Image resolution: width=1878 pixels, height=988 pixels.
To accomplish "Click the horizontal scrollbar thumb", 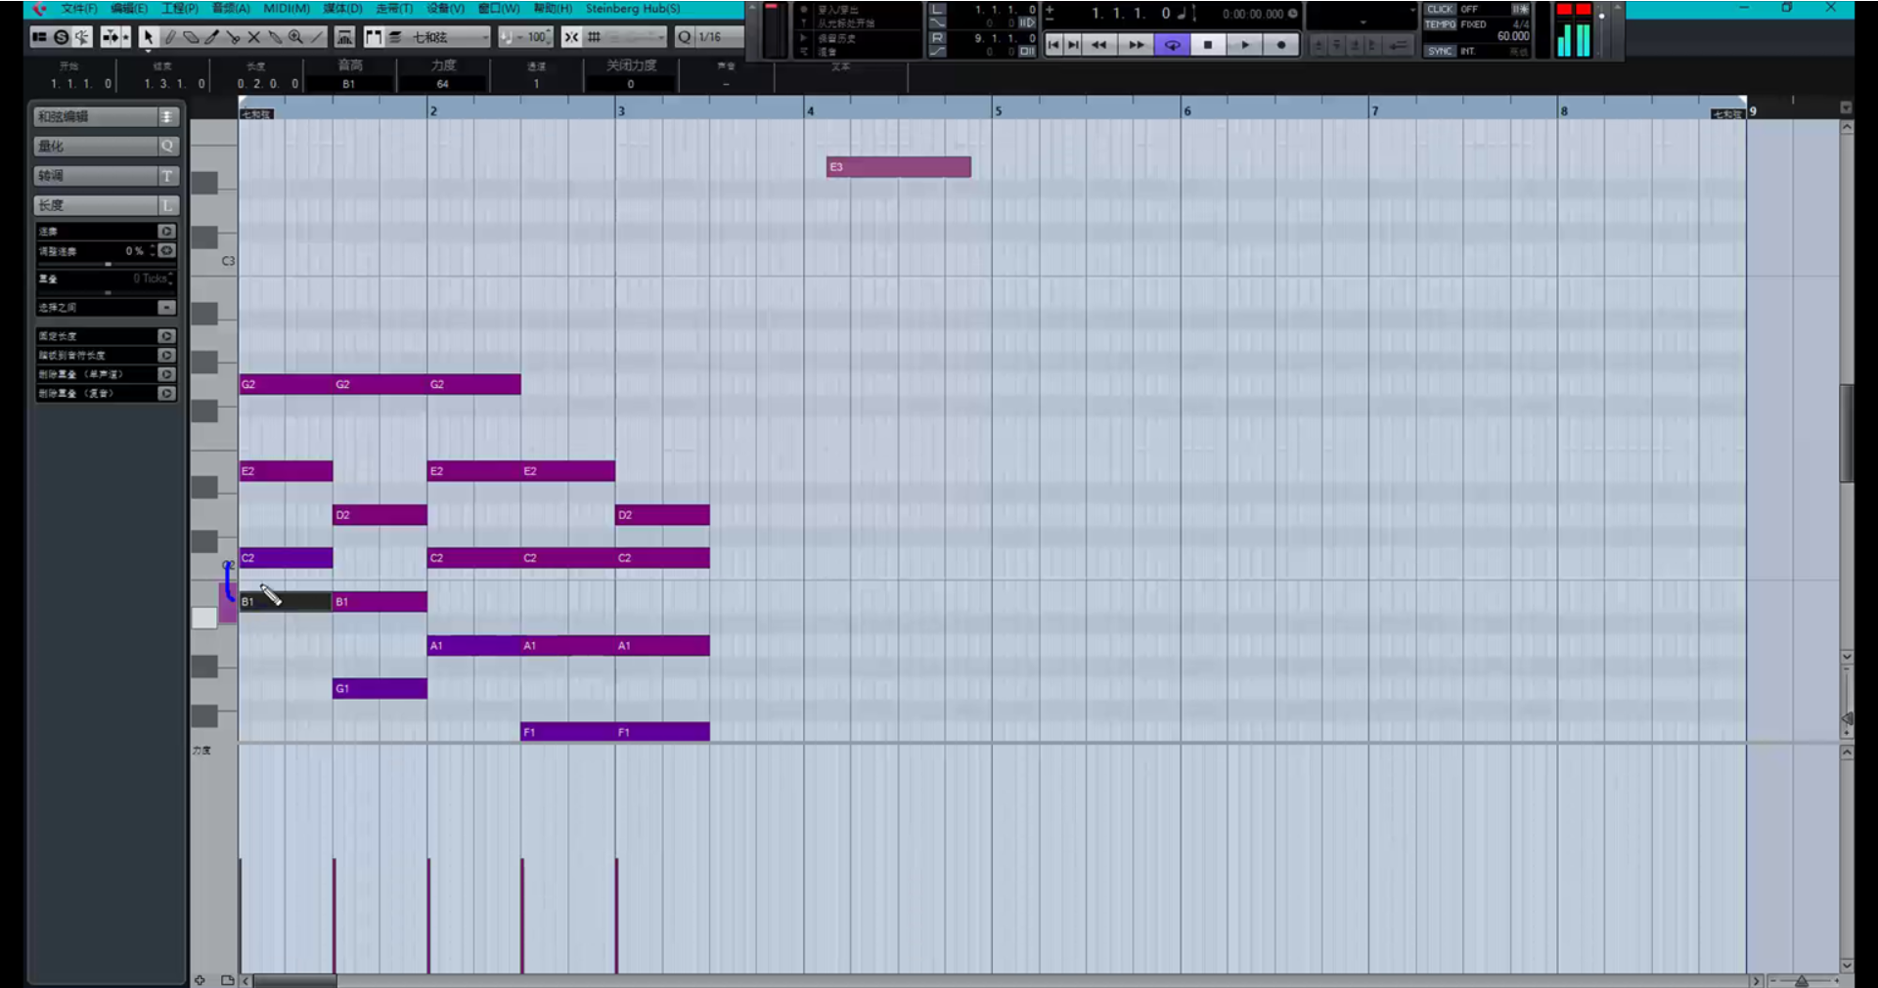I will point(294,980).
